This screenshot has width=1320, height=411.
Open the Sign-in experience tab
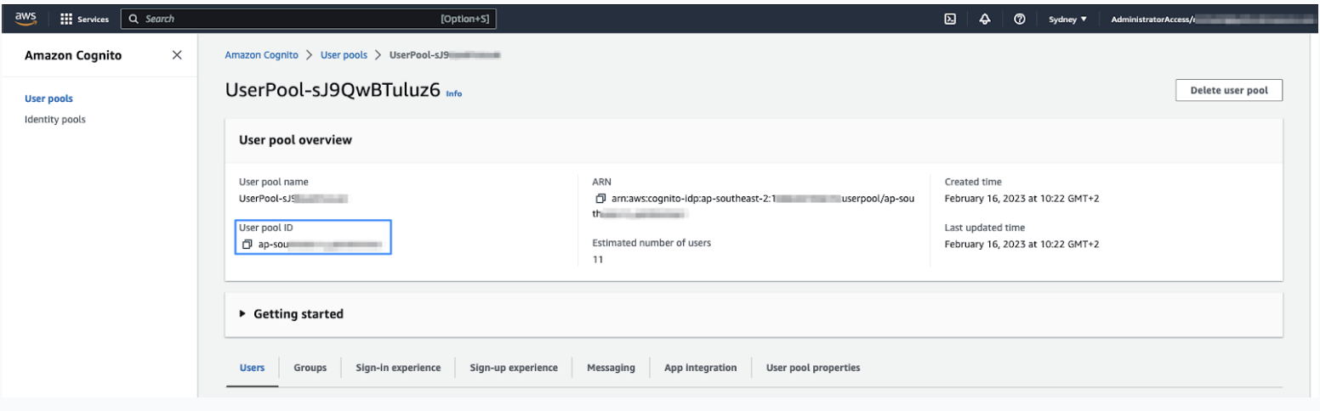398,368
